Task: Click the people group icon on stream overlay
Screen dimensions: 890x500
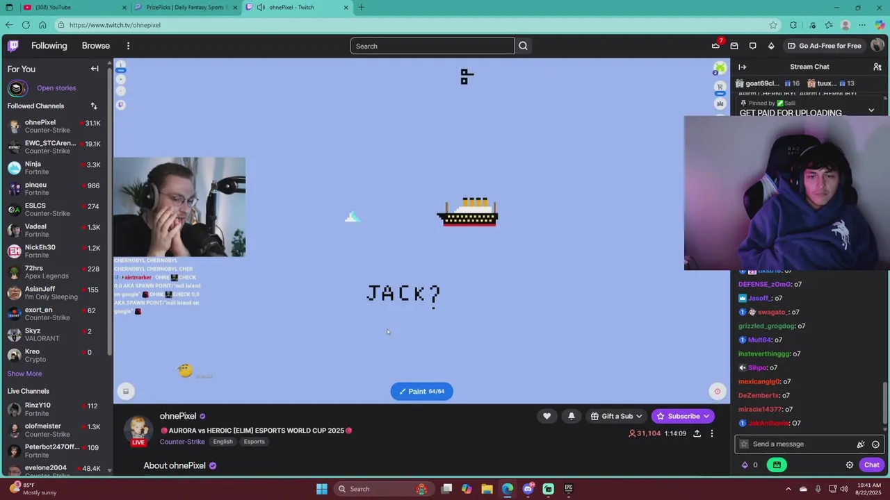Action: (720, 103)
